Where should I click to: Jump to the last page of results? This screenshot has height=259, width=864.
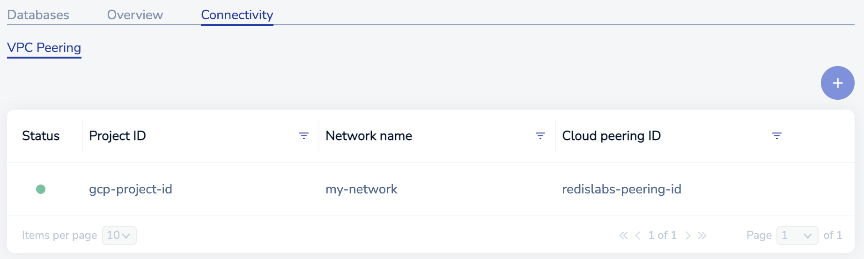tap(702, 236)
